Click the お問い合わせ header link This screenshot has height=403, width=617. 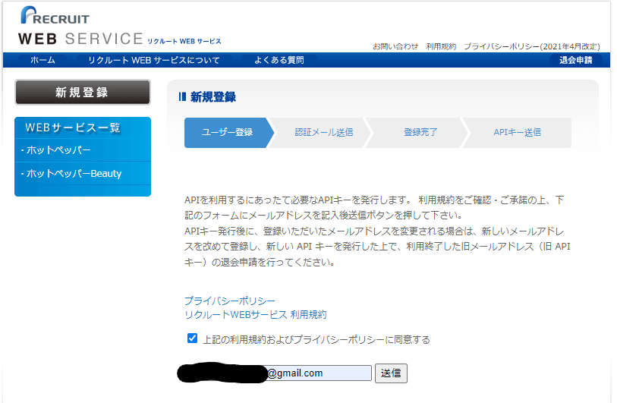395,46
